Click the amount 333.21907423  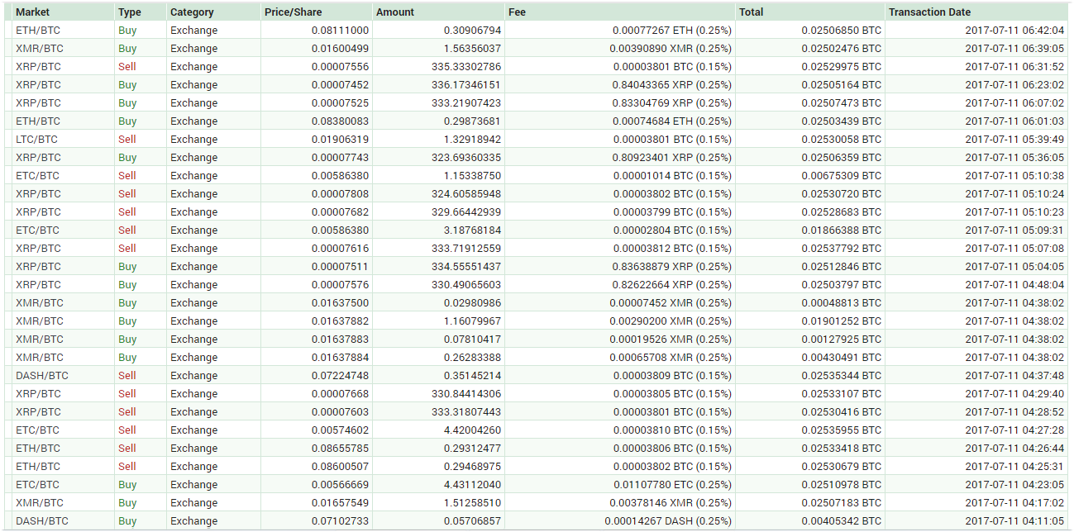coord(465,103)
